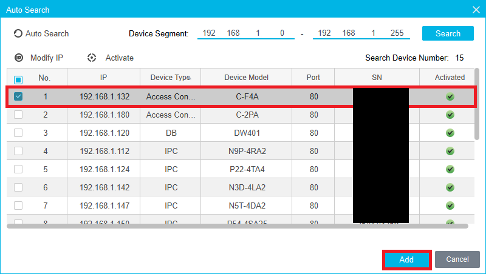
Task: Click activated checkmark for N9P-4RA2 row
Action: (450, 151)
